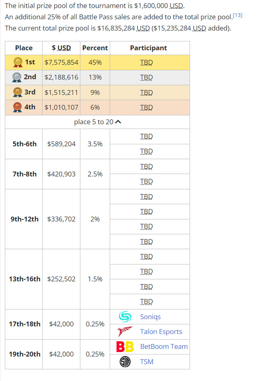This screenshot has width=274, height=381.
Task: Click the Percent column header
Action: (x=95, y=48)
